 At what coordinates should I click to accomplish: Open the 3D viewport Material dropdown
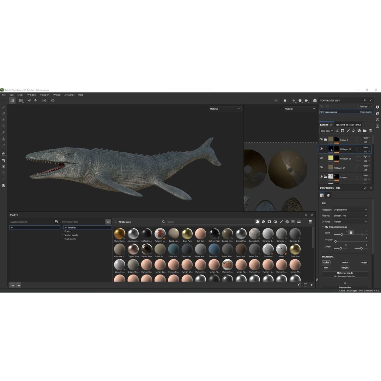tap(225, 109)
